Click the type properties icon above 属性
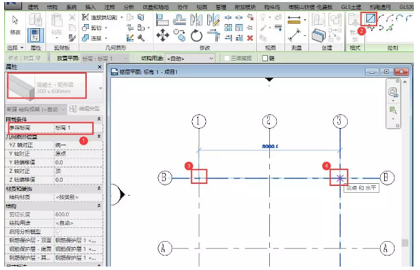 click(x=36, y=20)
